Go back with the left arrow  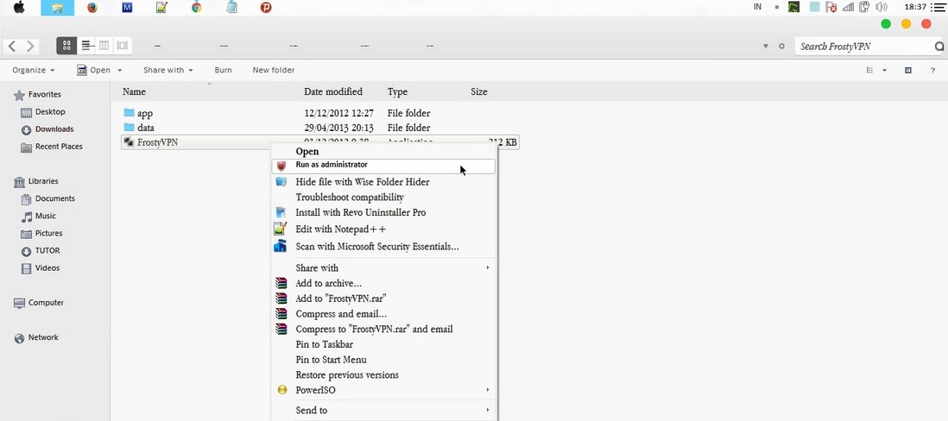tap(12, 46)
